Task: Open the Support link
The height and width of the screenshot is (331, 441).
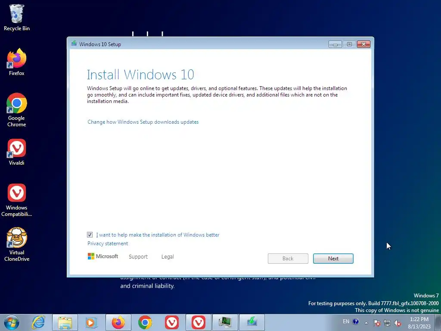Action: coord(138,257)
